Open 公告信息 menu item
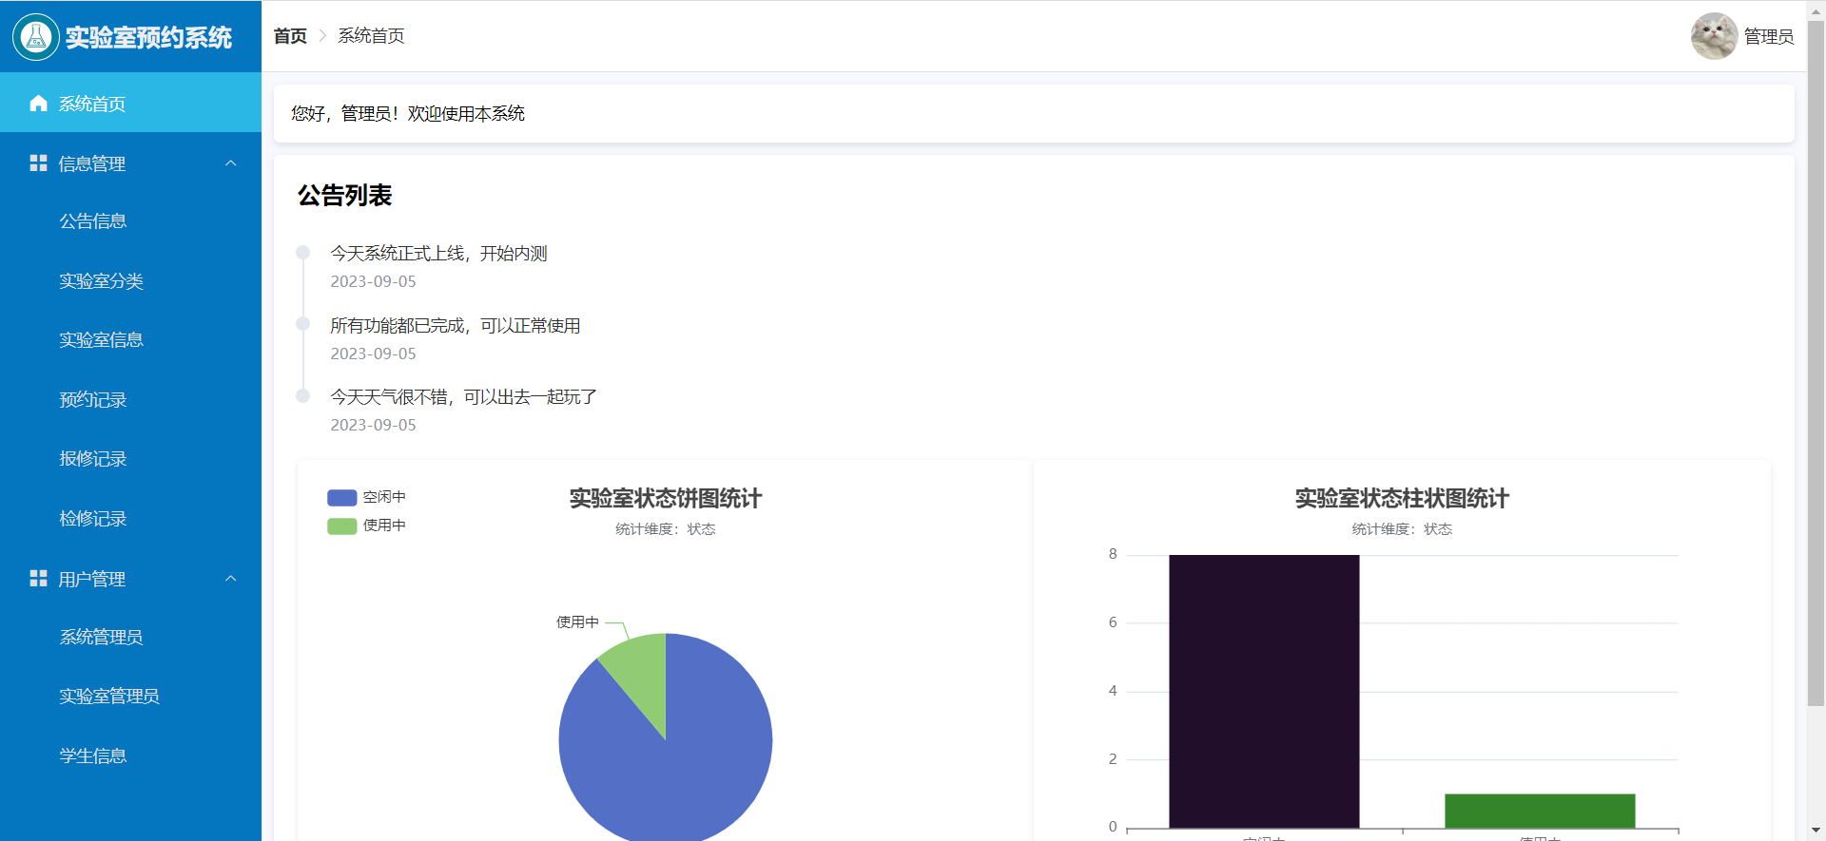The image size is (1826, 841). point(130,221)
